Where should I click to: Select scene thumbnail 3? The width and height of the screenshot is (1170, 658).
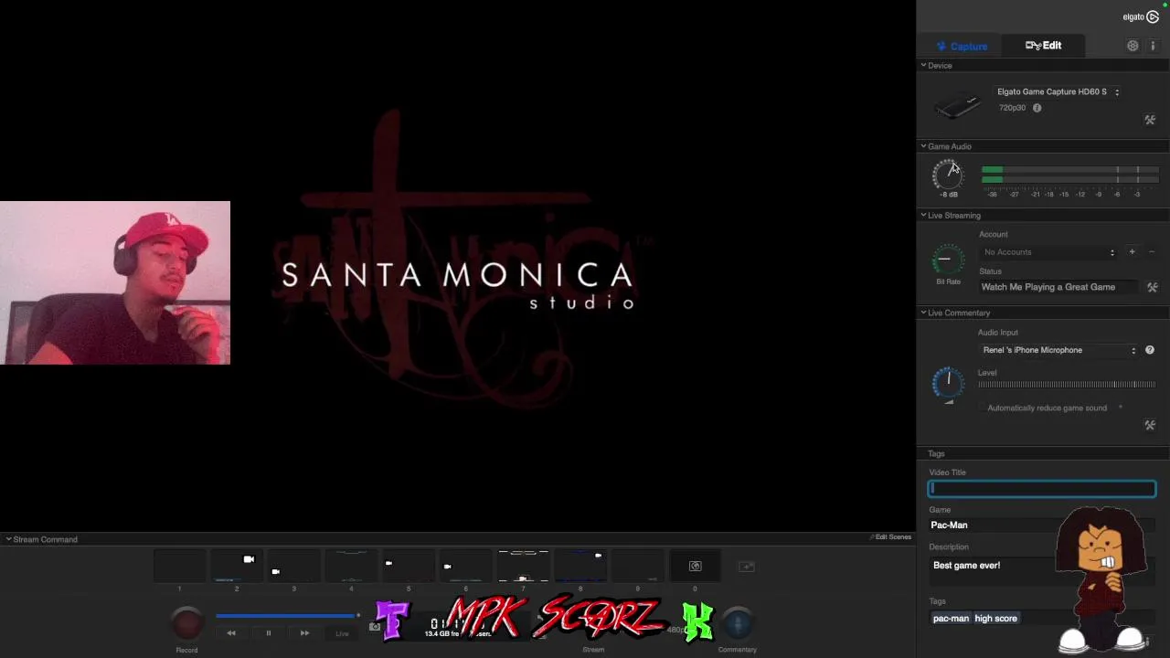point(294,566)
